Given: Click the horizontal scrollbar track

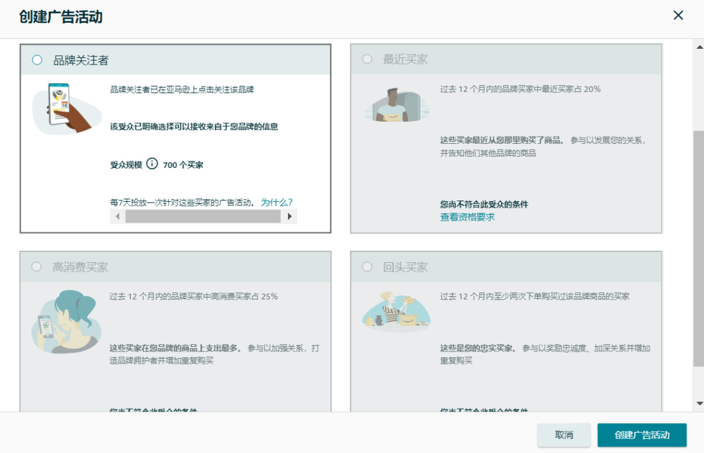Looking at the screenshot, I should coord(202,215).
